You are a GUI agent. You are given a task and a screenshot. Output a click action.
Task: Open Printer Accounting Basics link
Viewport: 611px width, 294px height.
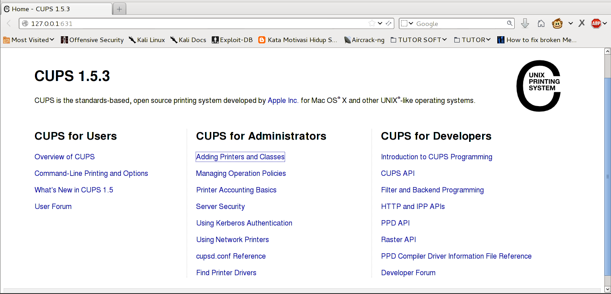(x=236, y=190)
